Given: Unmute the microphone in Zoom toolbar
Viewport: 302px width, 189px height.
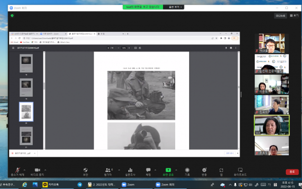Looking at the screenshot, I should (x=17, y=172).
